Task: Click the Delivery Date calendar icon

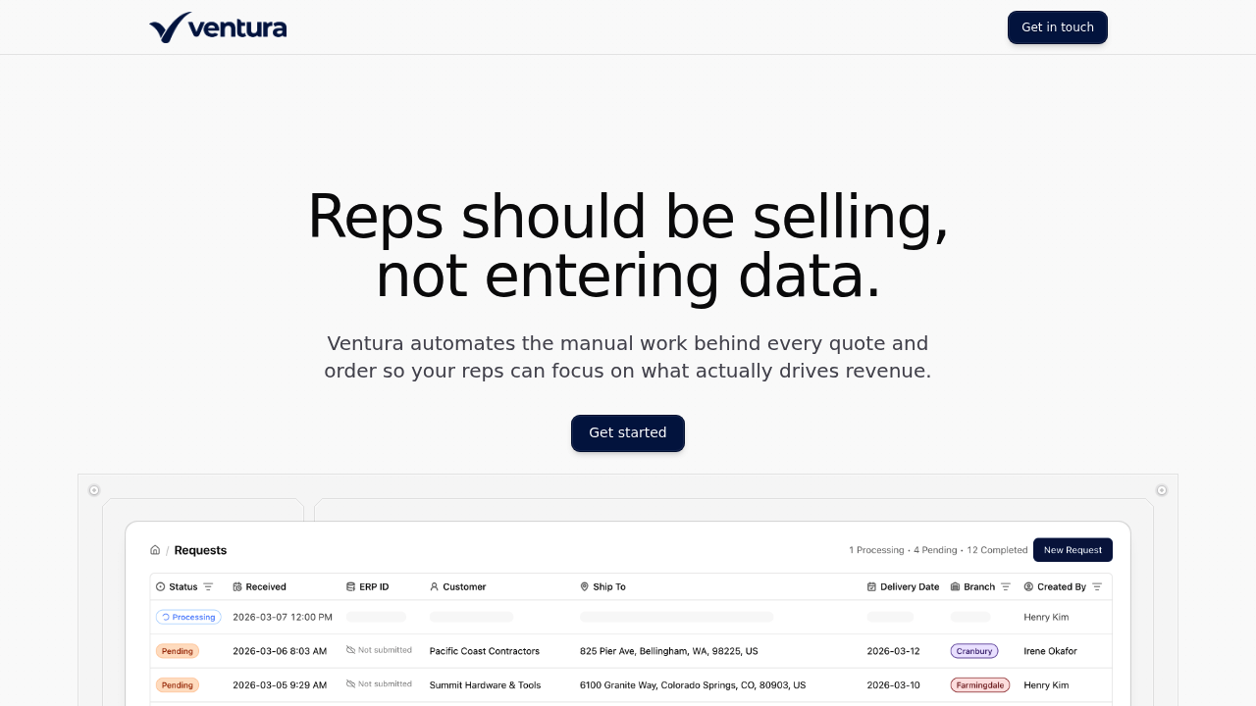Action: coord(871,586)
